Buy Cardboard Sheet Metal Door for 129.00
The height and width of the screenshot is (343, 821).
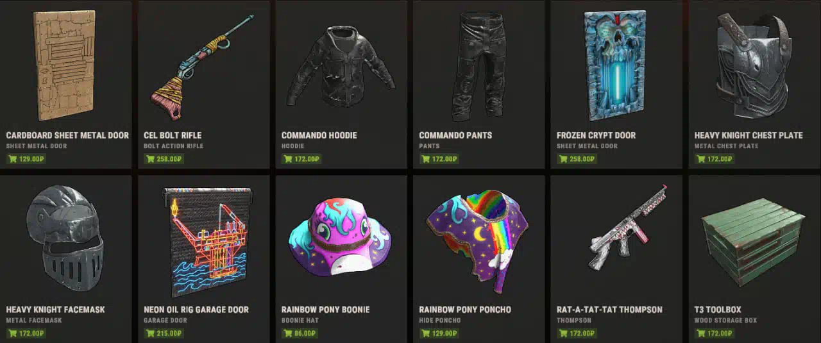(26, 159)
